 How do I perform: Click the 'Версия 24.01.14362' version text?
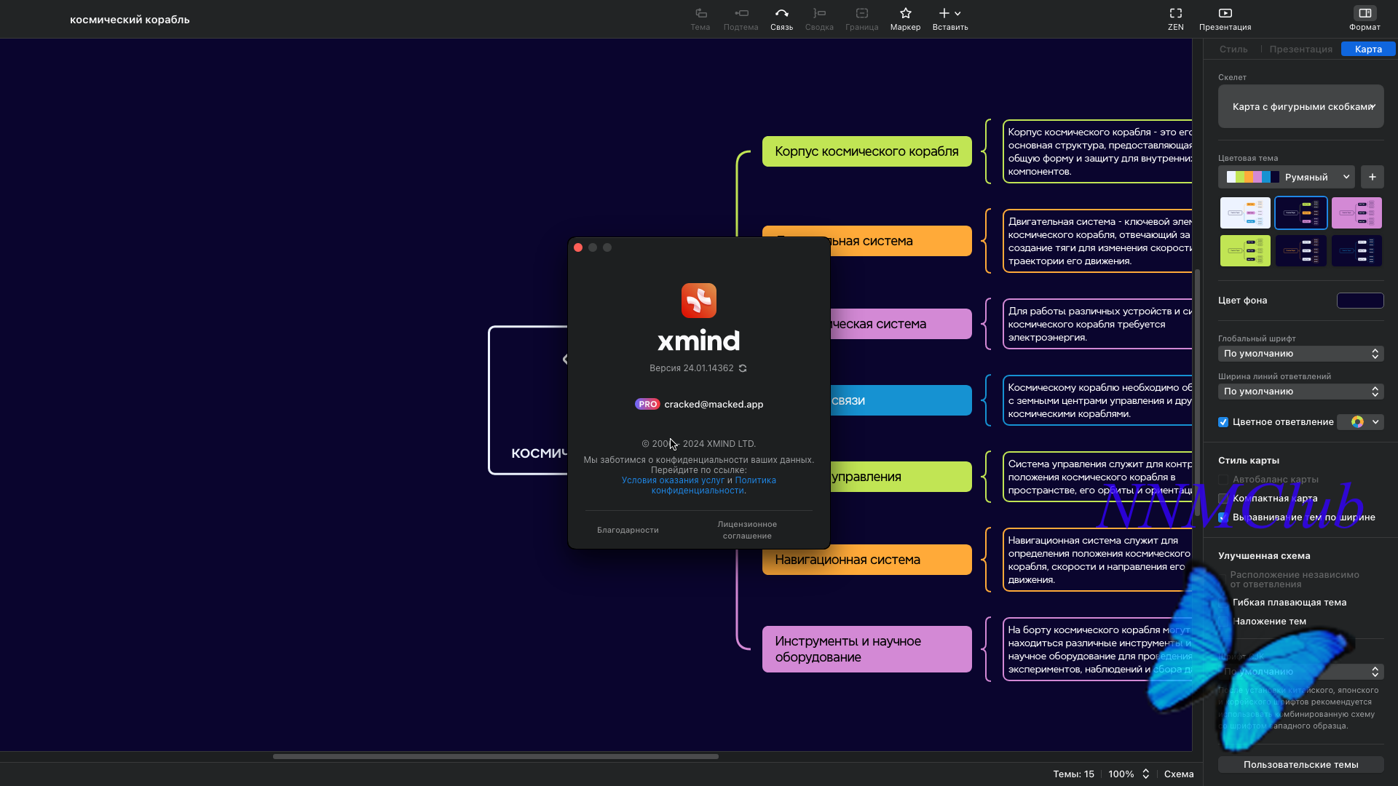tap(691, 368)
